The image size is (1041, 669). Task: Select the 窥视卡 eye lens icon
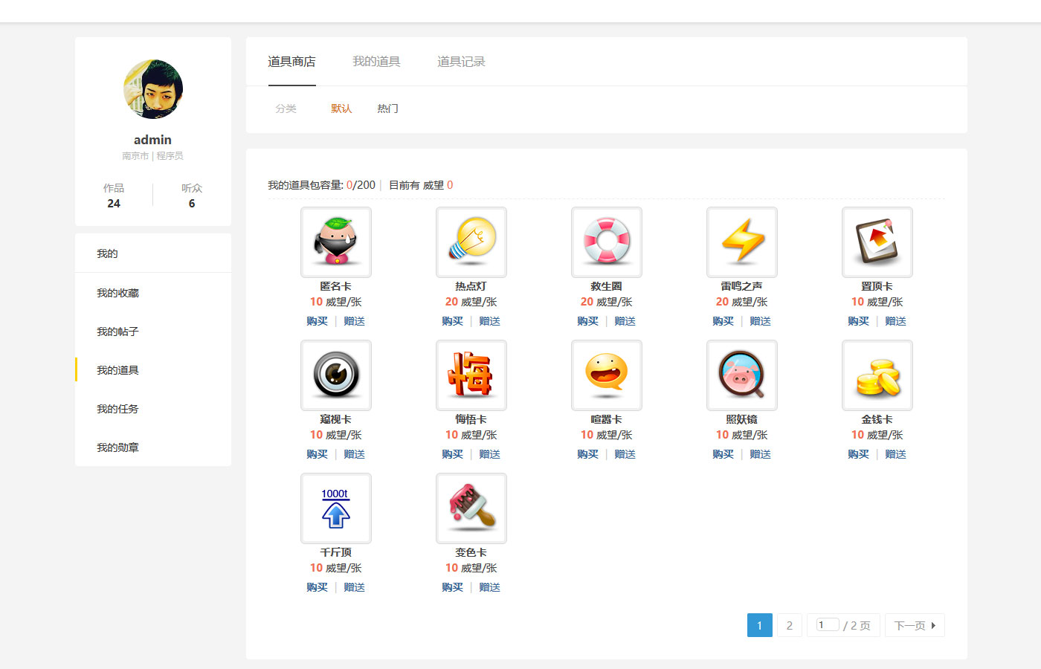[x=336, y=375]
